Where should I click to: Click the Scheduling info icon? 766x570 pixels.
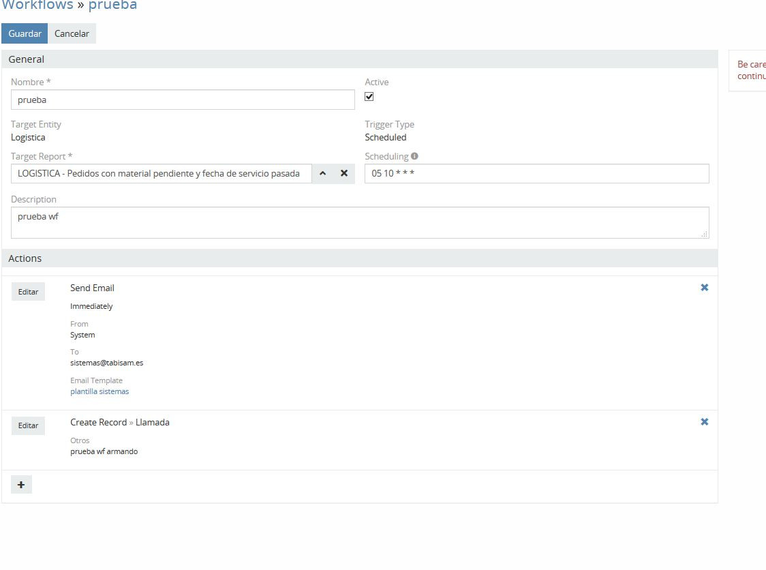[x=415, y=156]
